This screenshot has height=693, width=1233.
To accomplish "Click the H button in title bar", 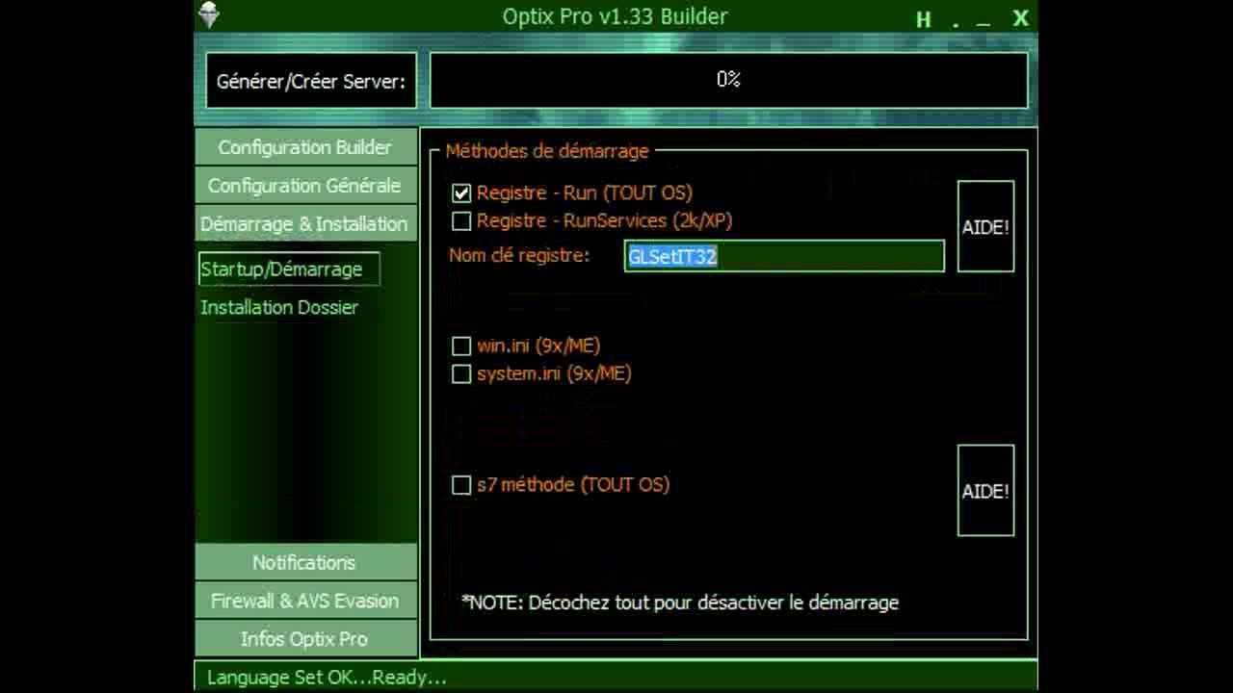I will tap(924, 19).
